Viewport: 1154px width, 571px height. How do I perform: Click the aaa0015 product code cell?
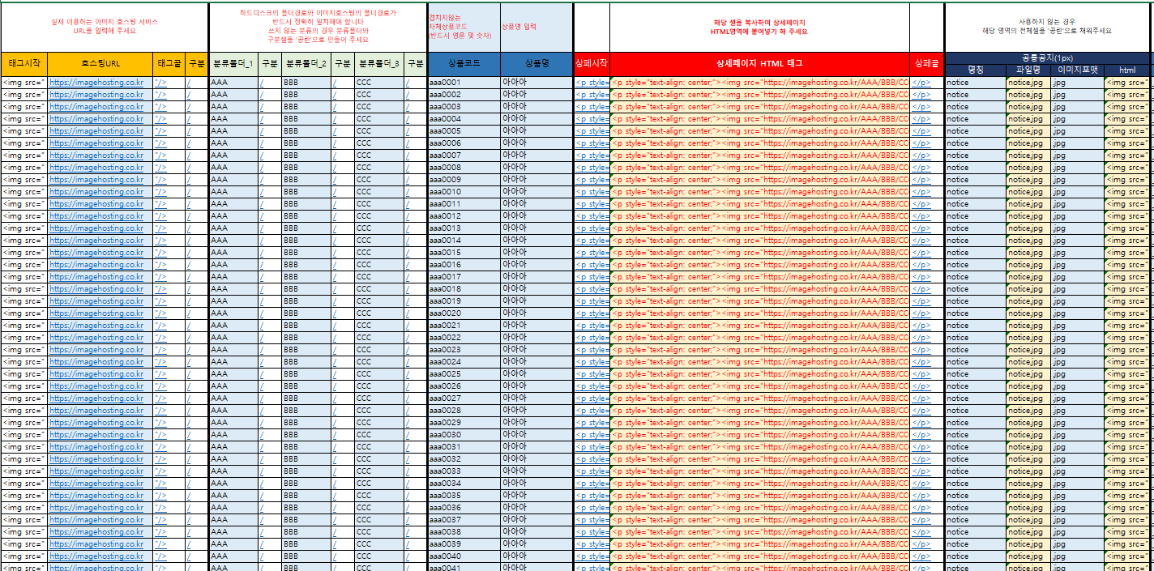click(x=464, y=253)
